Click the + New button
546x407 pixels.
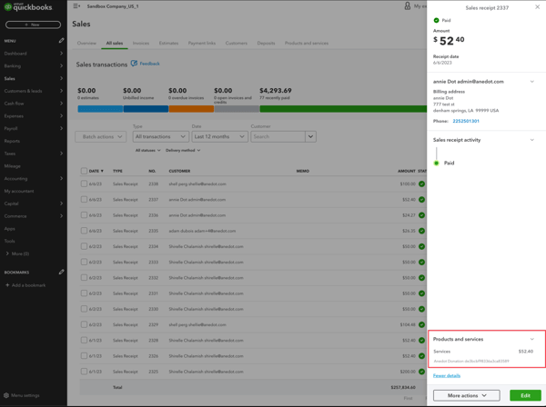pyautogui.click(x=33, y=25)
